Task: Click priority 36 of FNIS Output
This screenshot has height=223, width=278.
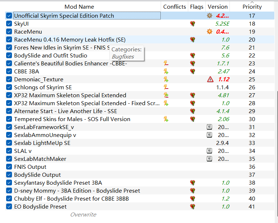Action: click(x=252, y=167)
